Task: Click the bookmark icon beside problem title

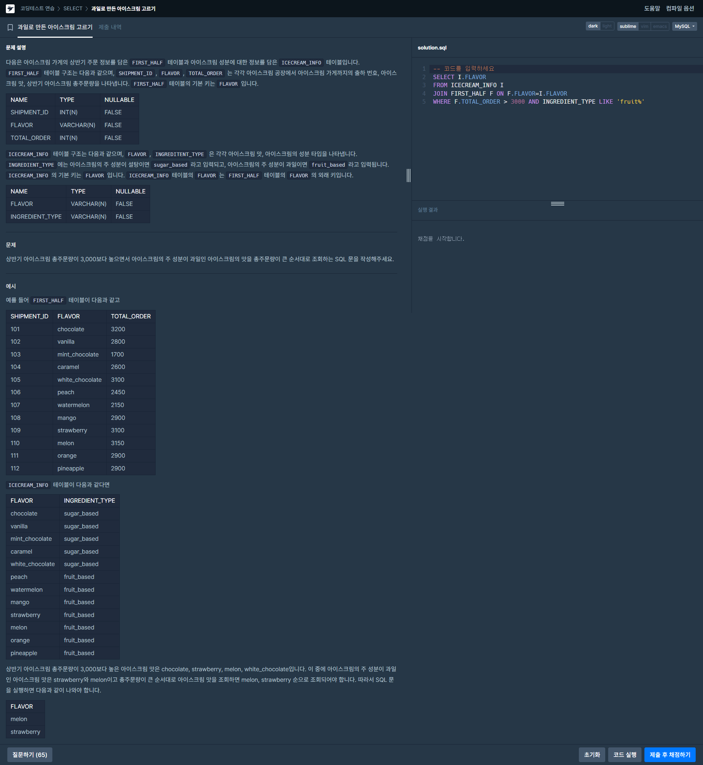Action: click(x=10, y=27)
